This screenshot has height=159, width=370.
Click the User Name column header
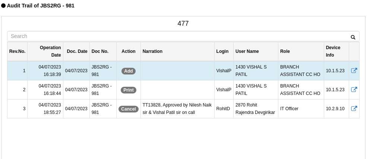pyautogui.click(x=256, y=51)
